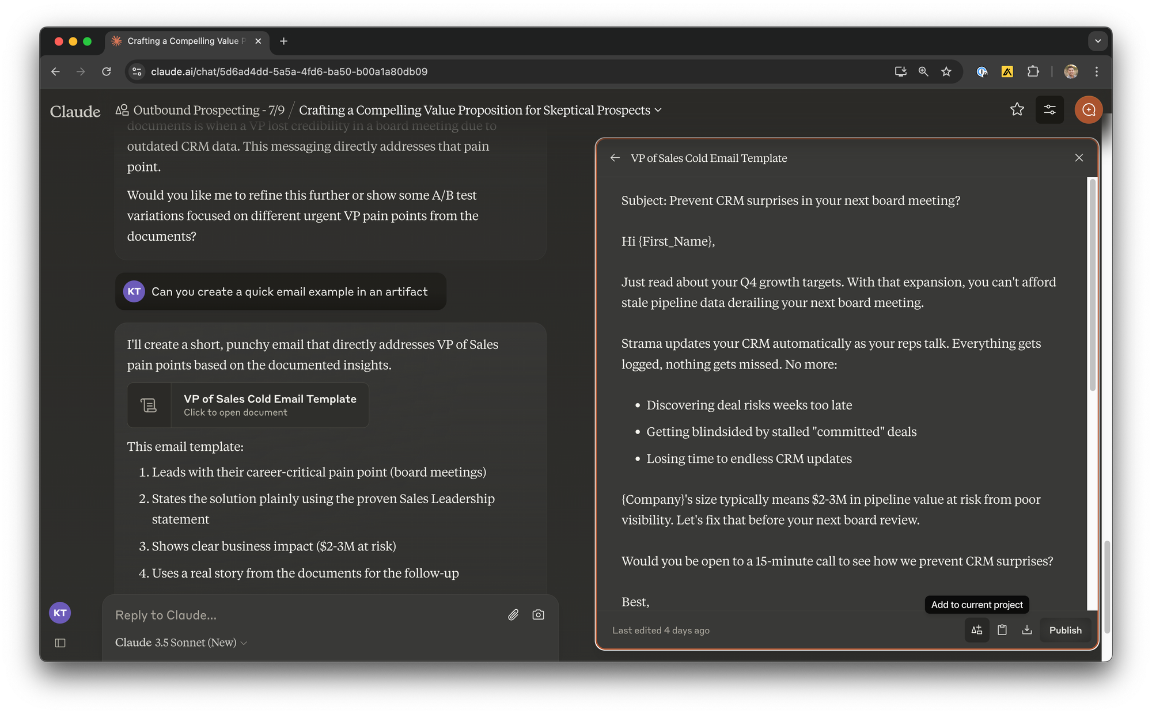Expand the Claude 3.5 Sonnet model selector
Screen dimensions: 1152x714
[181, 643]
